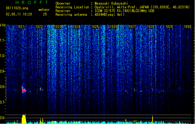Click the 1024 time marker

(76, 27)
